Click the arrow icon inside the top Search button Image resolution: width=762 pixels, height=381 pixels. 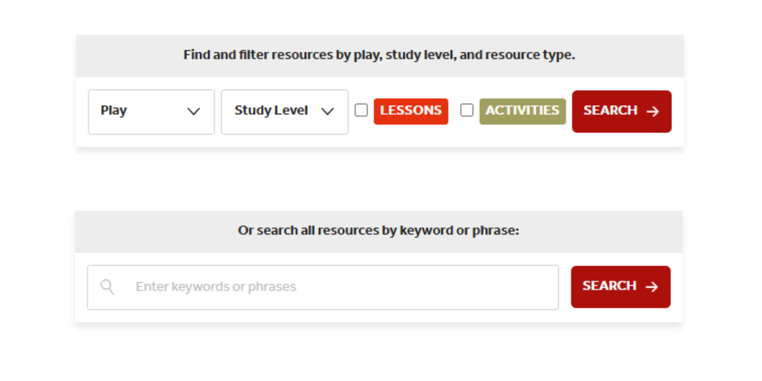652,111
